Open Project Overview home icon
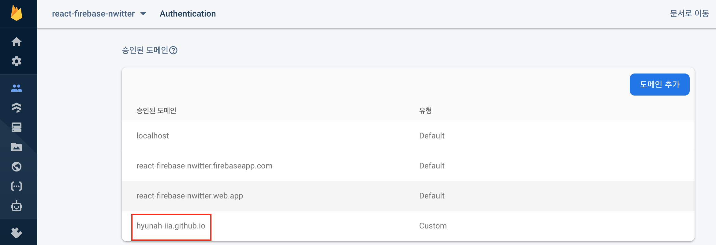The image size is (716, 245). (x=17, y=41)
